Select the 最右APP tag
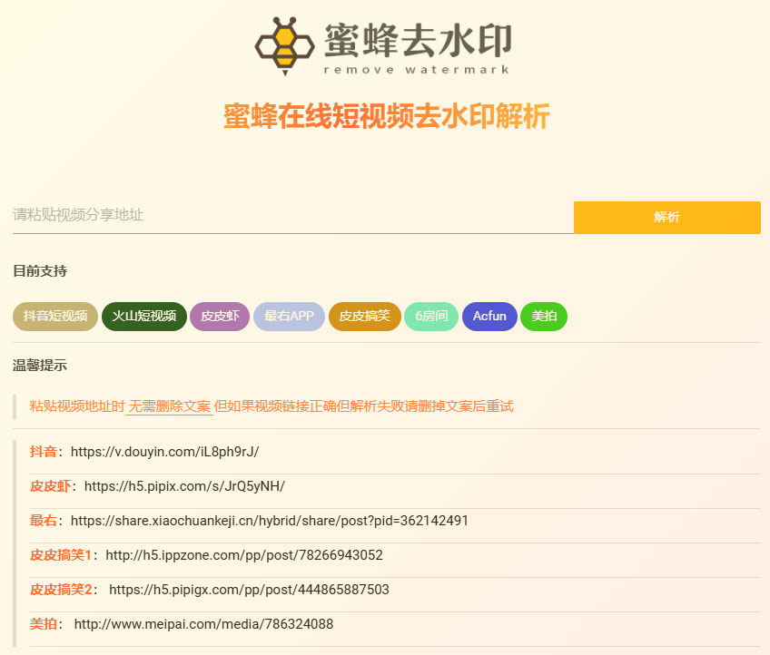 (x=289, y=317)
